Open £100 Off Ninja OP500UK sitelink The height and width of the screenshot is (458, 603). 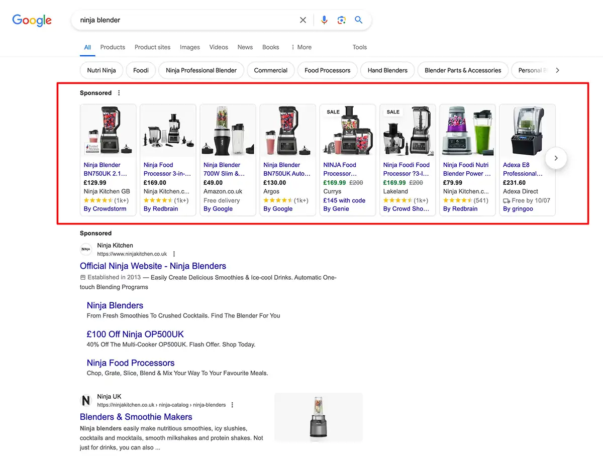tap(135, 334)
